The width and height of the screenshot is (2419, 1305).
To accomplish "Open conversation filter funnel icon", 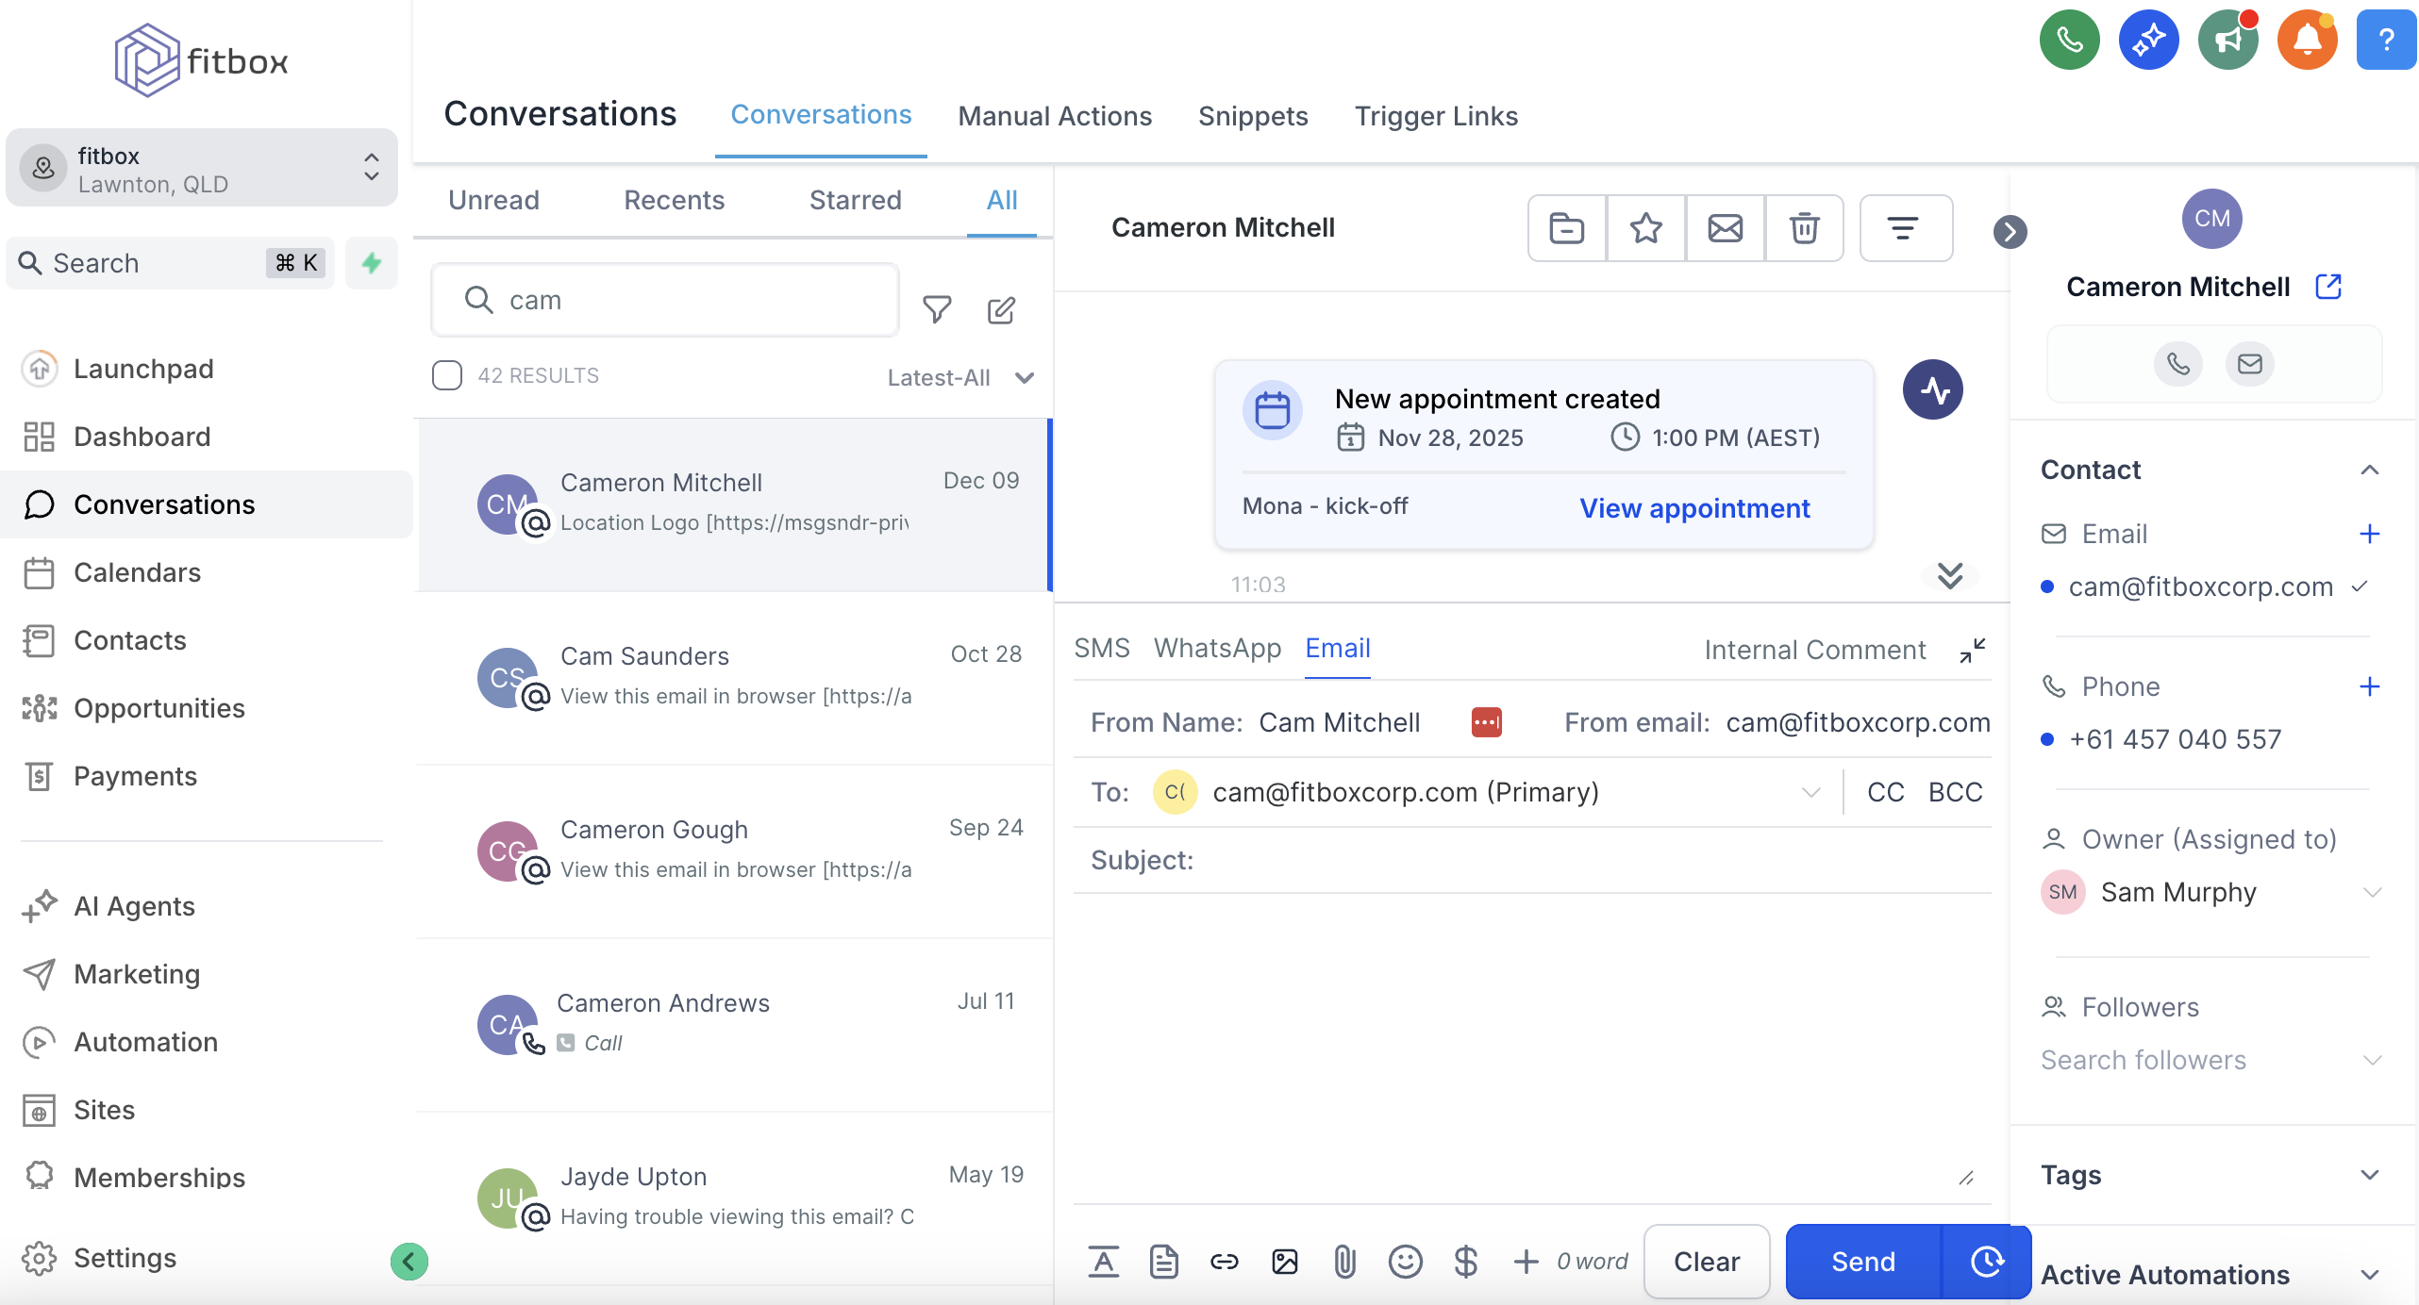I will click(937, 309).
